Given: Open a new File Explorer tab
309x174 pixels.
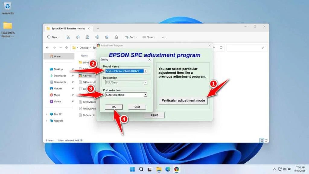Looking at the screenshot, I should click(x=97, y=28).
